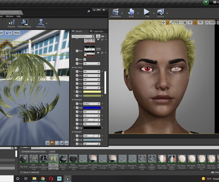This screenshot has height=182, width=219.
Task: Open the Filters dropdown in Content Browser
Action: point(25,147)
